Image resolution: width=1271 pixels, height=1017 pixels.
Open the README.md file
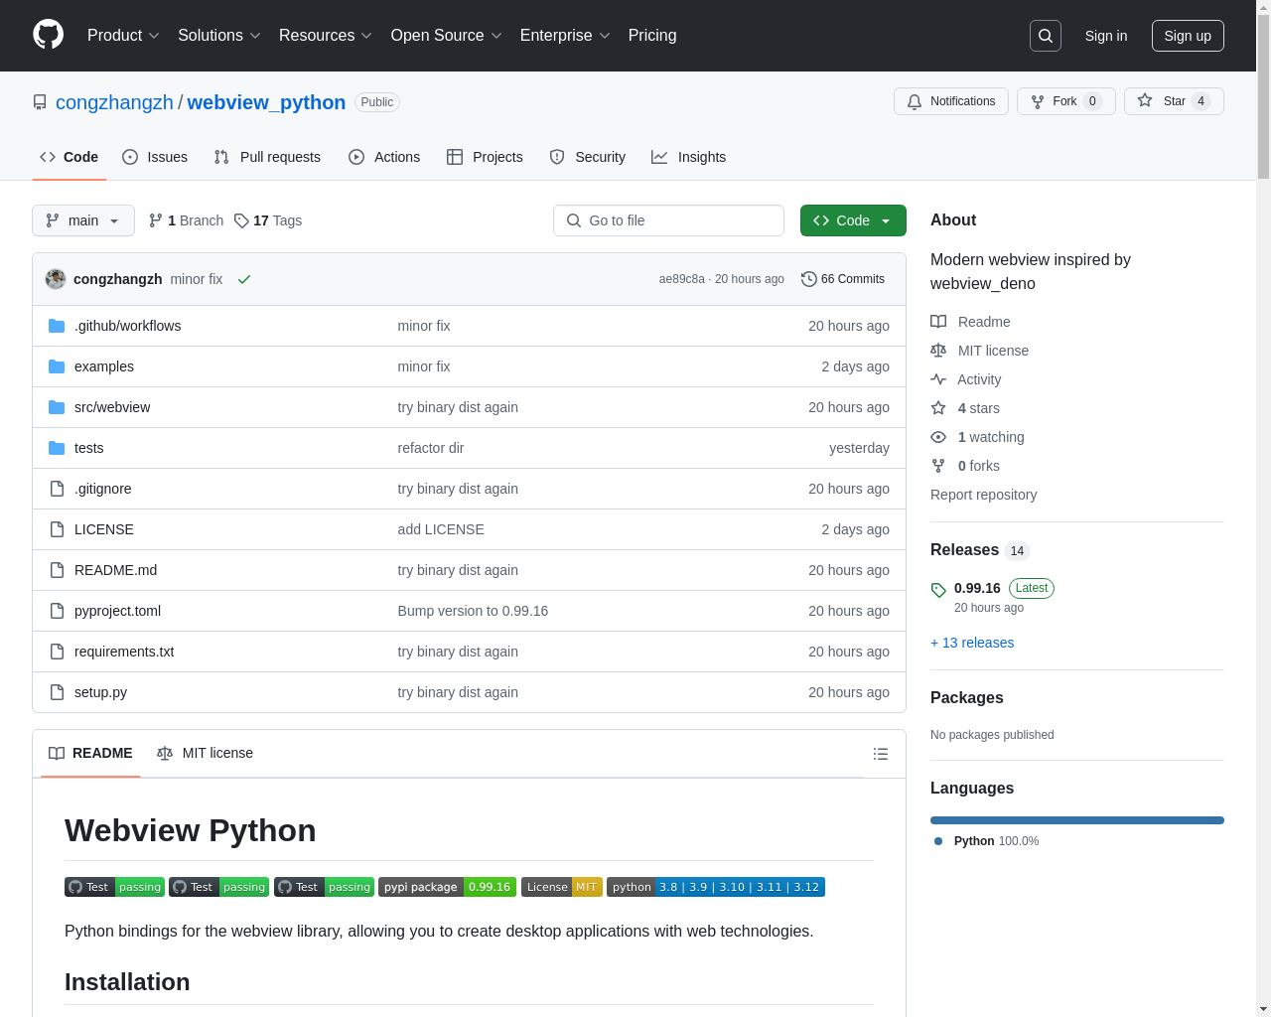click(x=115, y=570)
